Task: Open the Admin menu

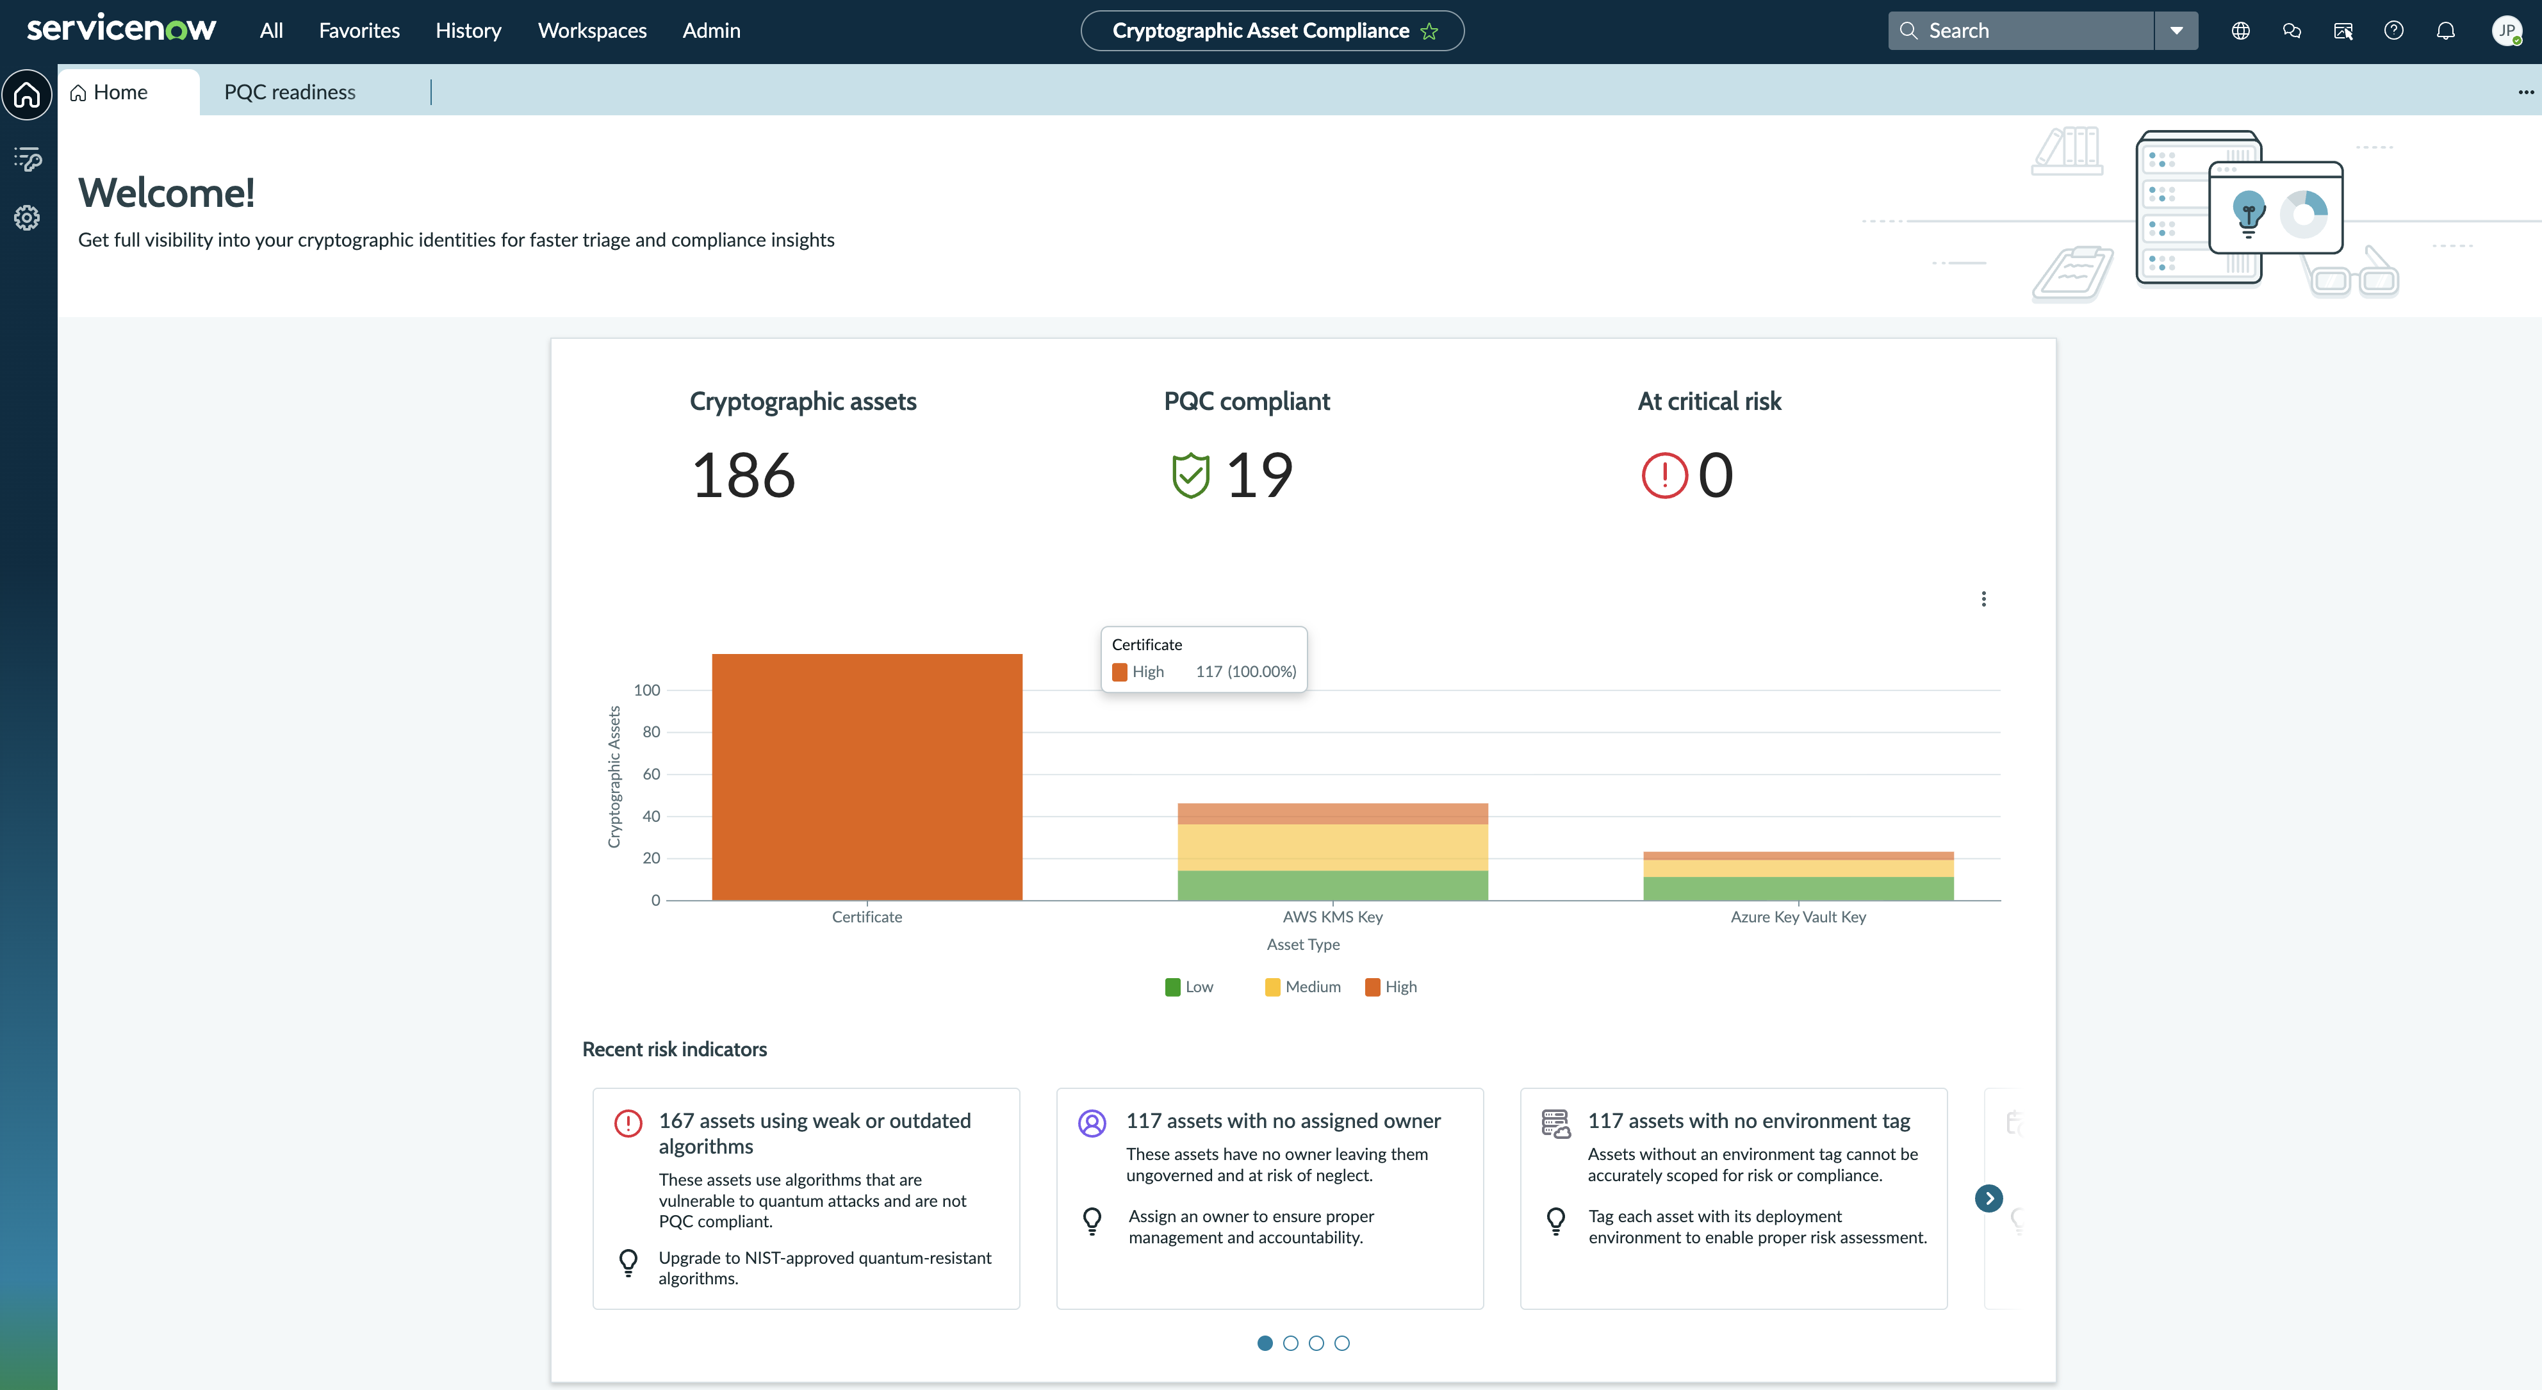Action: point(712,31)
